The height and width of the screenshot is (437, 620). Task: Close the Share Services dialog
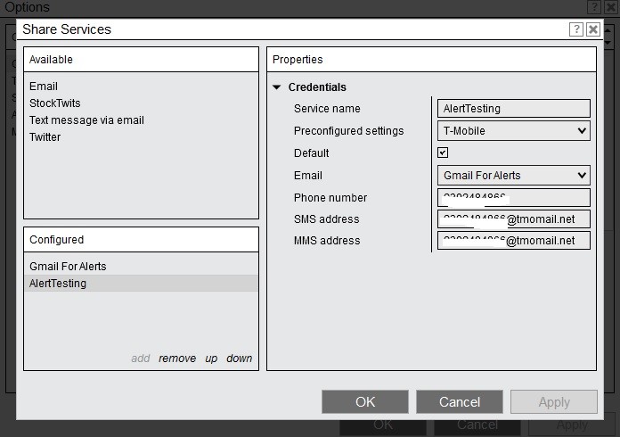(593, 29)
